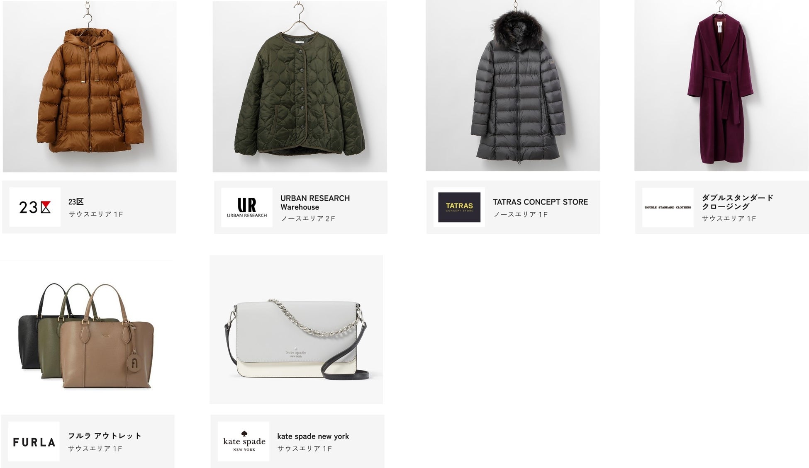809x468 pixels.
Task: Click ノースエリア 2F location under Urban Research
Action: click(x=308, y=218)
